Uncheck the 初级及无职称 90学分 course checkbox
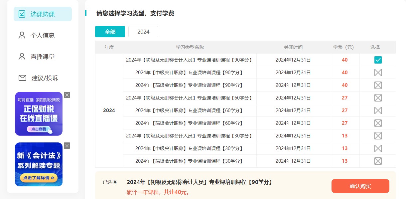Image resolution: width=406 pixels, height=199 pixels. click(378, 60)
